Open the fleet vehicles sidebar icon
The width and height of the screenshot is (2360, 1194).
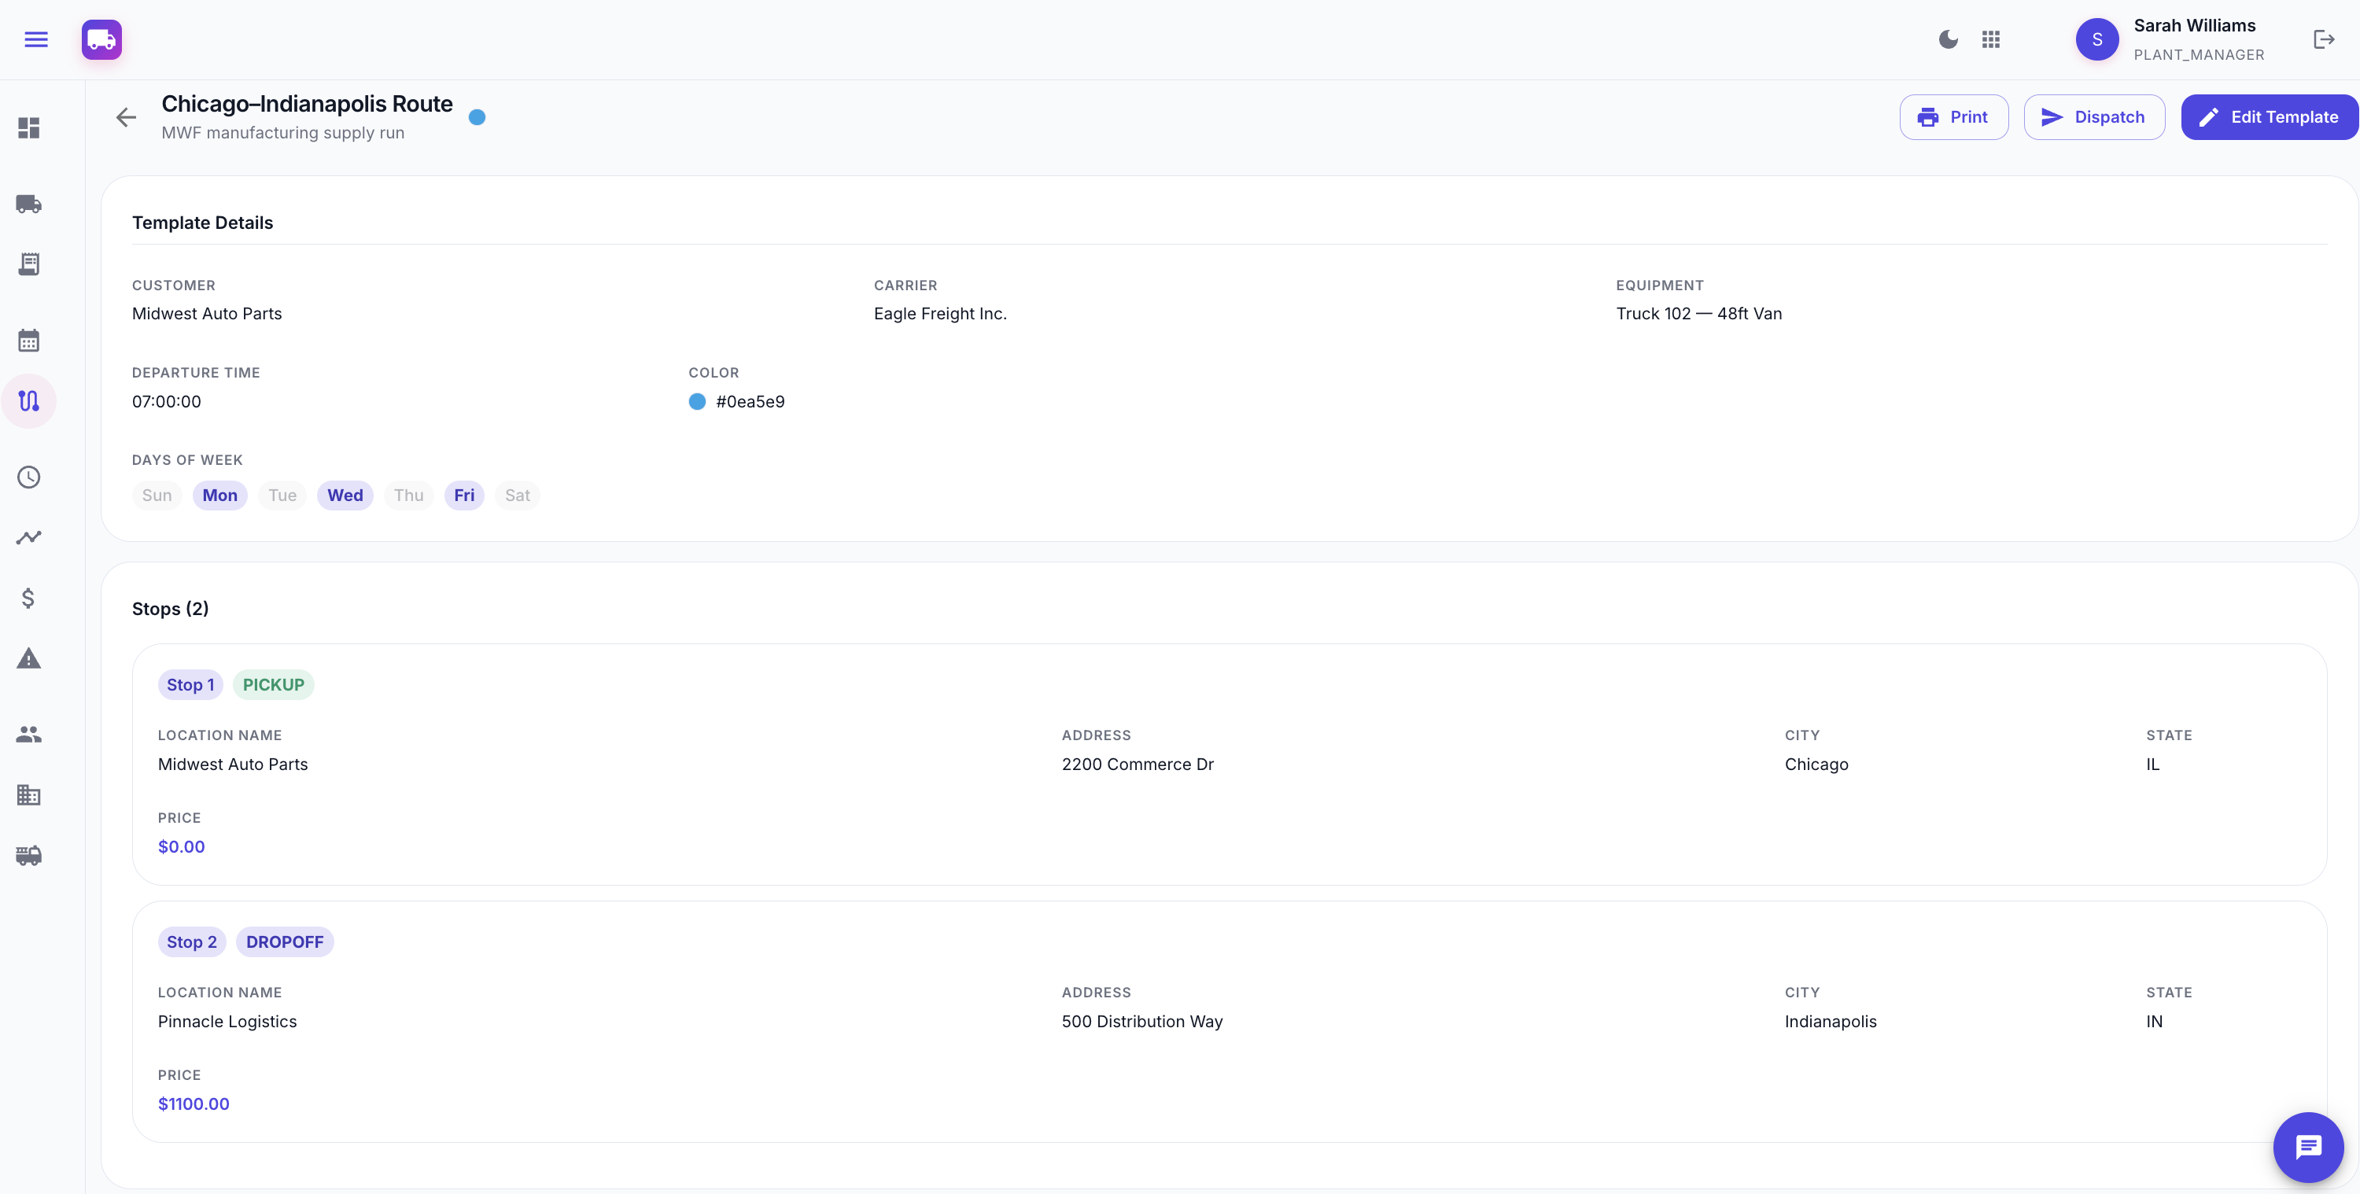coord(28,855)
